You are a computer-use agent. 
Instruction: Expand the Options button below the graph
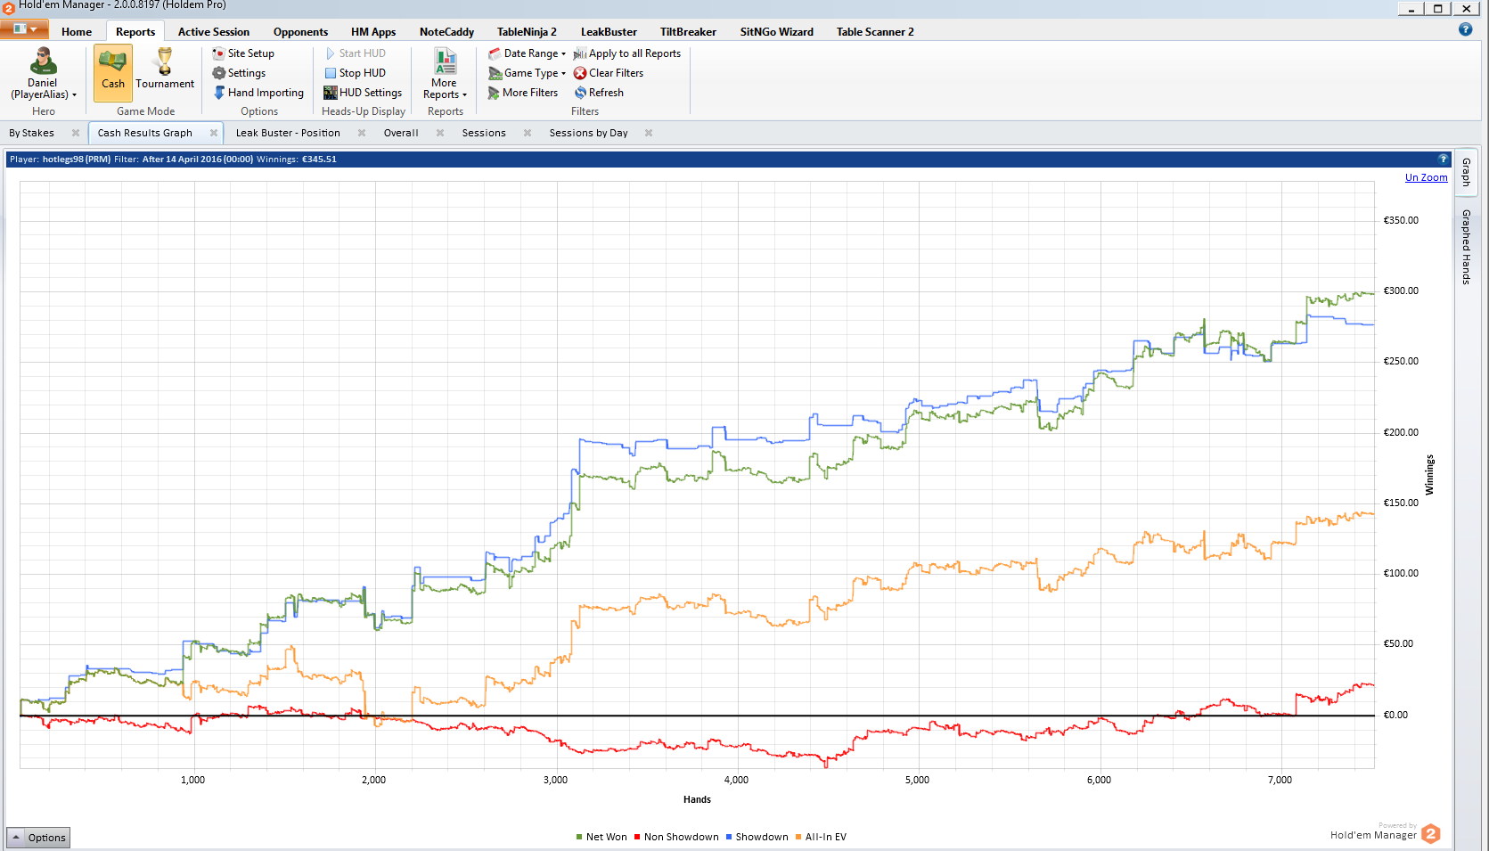point(38,838)
